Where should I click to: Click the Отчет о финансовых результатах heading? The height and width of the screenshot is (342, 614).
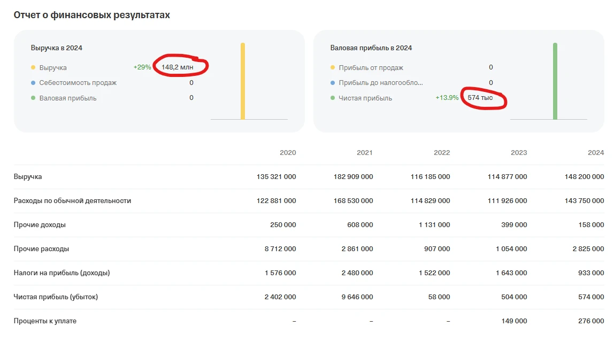92,15
